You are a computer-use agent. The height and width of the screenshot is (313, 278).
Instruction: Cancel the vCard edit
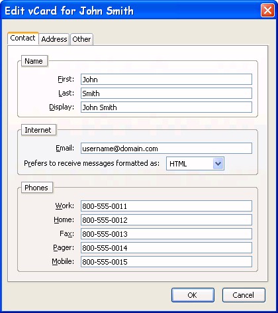244,295
